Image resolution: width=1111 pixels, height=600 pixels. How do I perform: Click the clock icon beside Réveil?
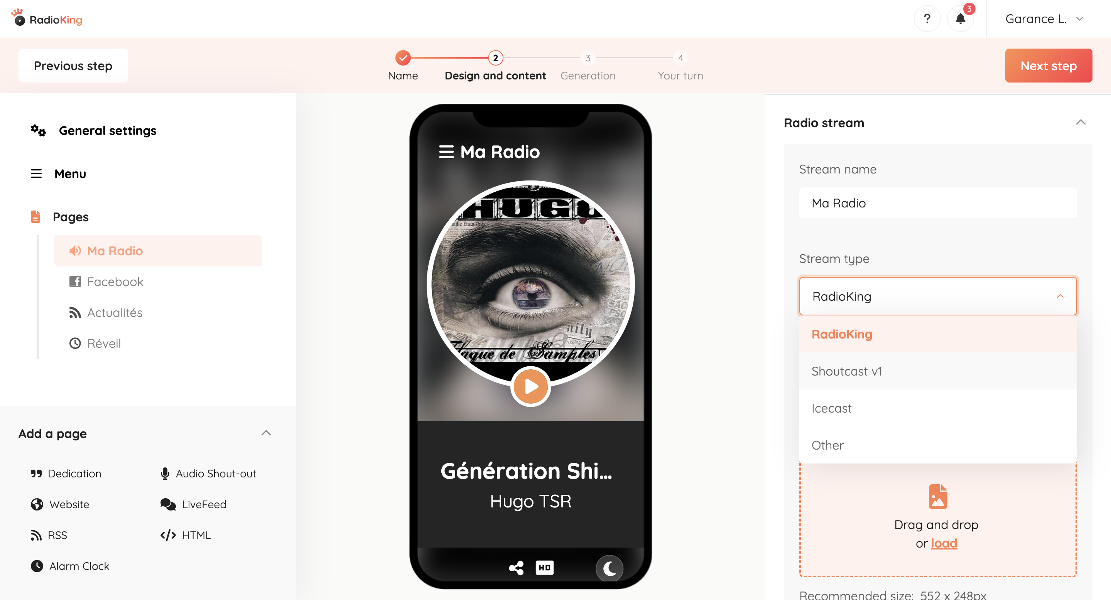[x=75, y=343]
